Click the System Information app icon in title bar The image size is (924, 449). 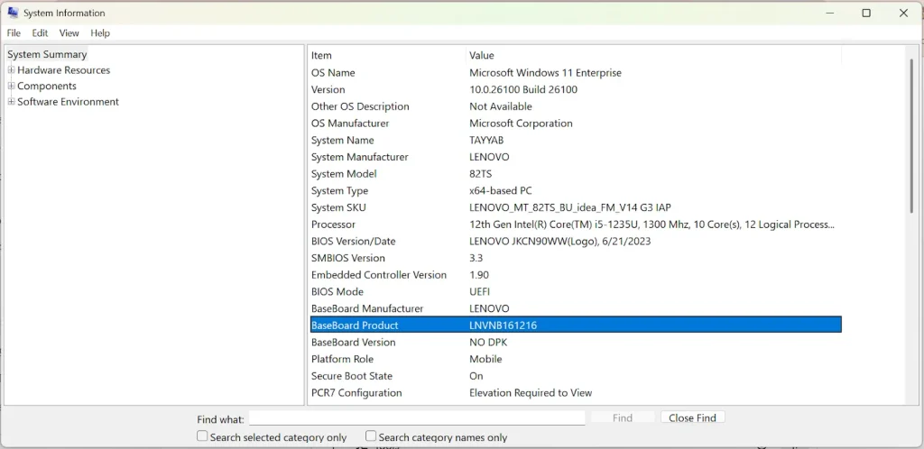13,13
